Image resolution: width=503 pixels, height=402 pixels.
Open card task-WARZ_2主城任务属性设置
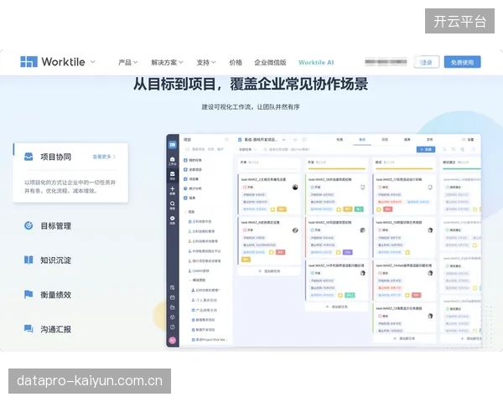[269, 194]
